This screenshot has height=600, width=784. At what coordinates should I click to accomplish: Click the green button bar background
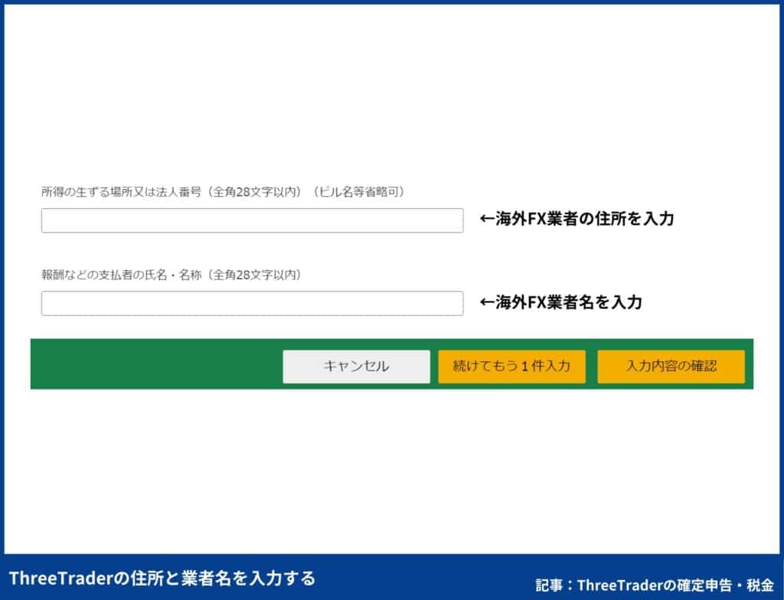153,364
